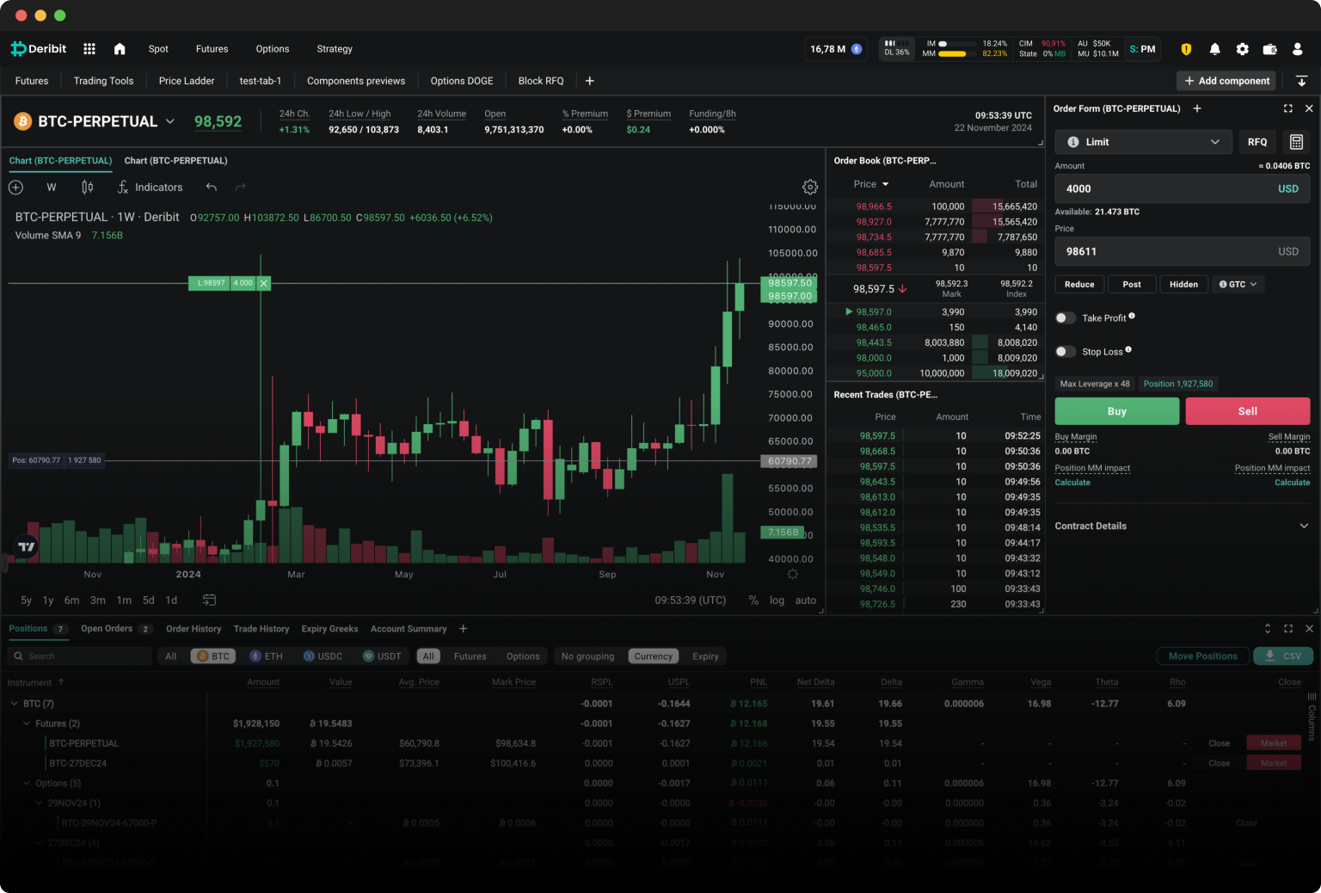The width and height of the screenshot is (1321, 893).
Task: Toggle Post order option
Action: tap(1132, 285)
